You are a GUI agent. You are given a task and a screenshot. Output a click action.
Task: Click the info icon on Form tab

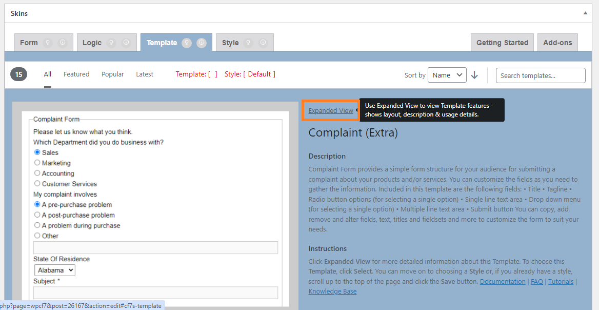(x=63, y=43)
